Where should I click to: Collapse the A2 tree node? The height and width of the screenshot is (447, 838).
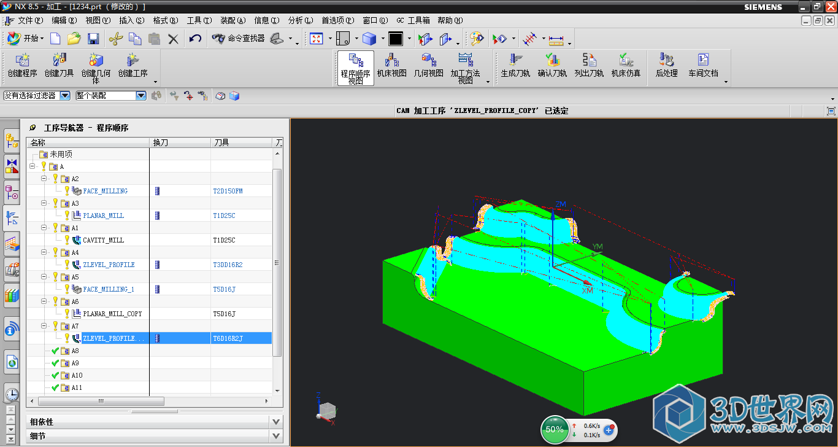44,179
